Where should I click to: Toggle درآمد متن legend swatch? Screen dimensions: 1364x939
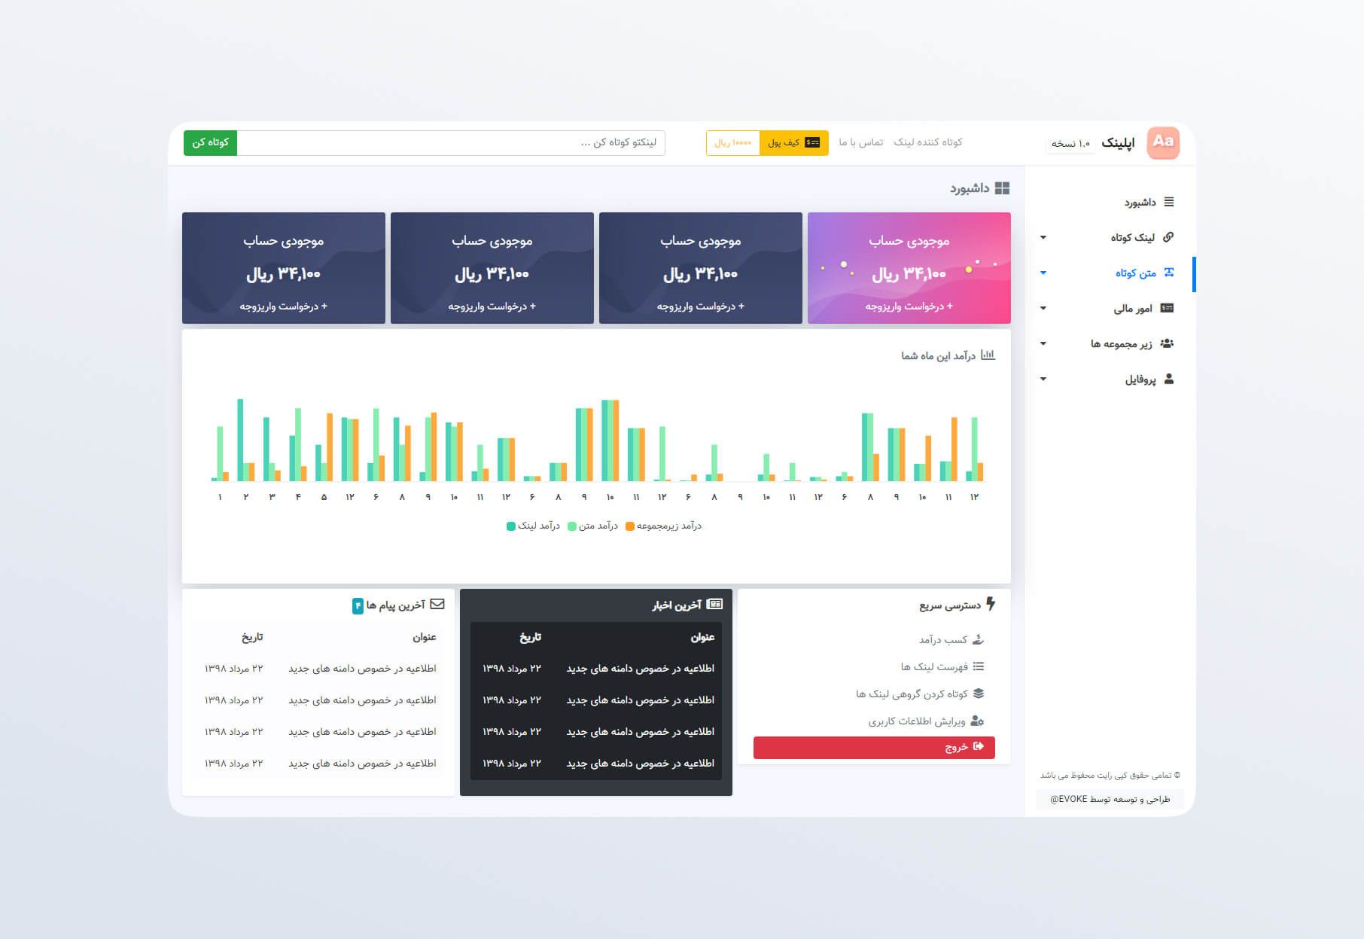572,526
